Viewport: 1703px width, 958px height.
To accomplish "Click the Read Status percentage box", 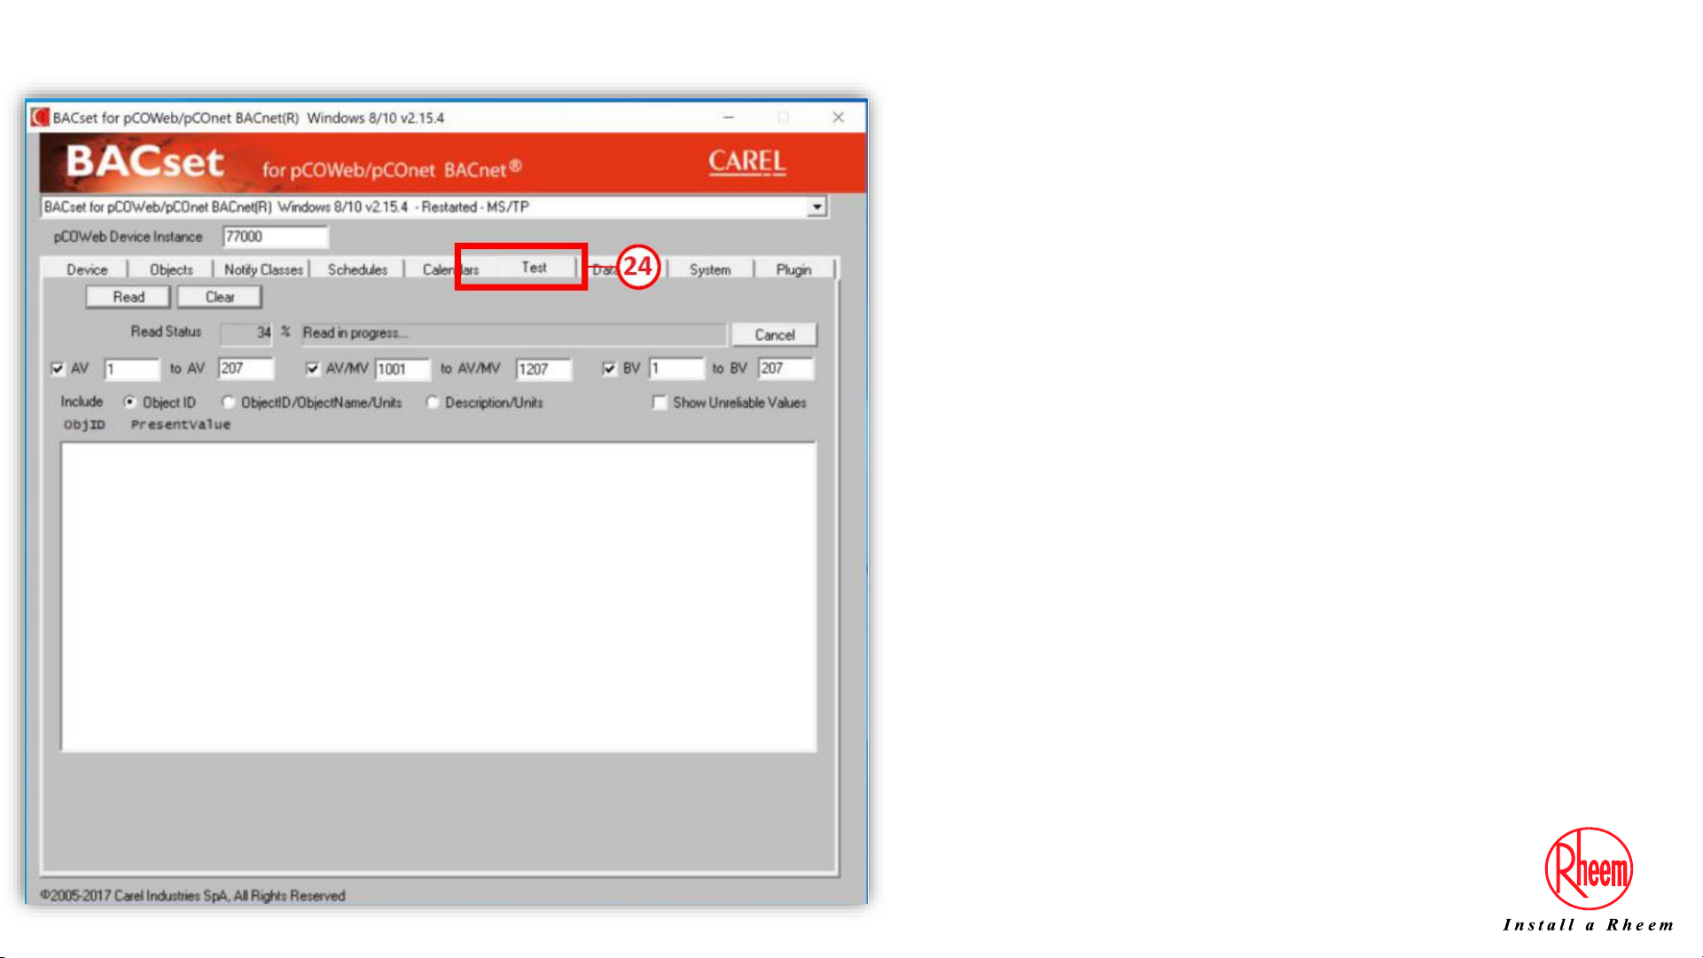I will point(246,333).
